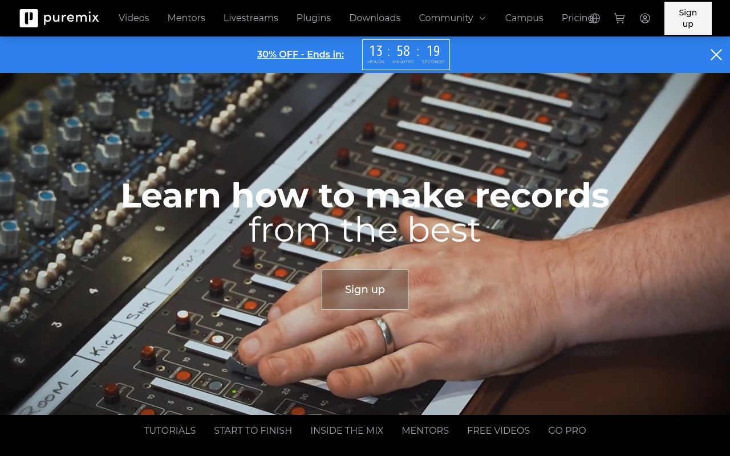Image resolution: width=730 pixels, height=456 pixels.
Task: Open the Plugins menu item
Action: point(314,18)
